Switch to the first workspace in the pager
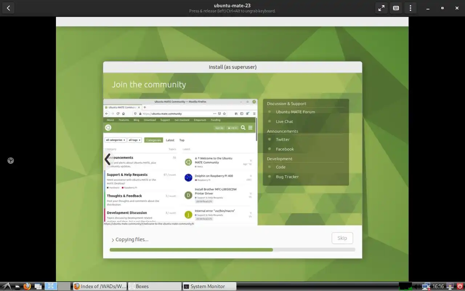Screen dimensions: 465x291 [51, 286]
